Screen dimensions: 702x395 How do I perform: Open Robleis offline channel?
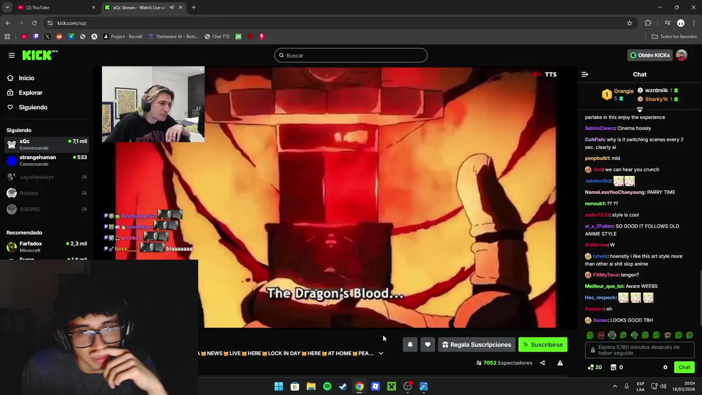point(47,193)
